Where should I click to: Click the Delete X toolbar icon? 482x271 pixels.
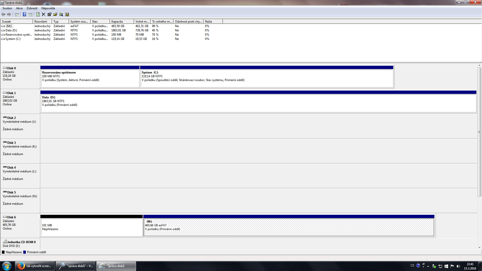pyautogui.click(x=44, y=14)
